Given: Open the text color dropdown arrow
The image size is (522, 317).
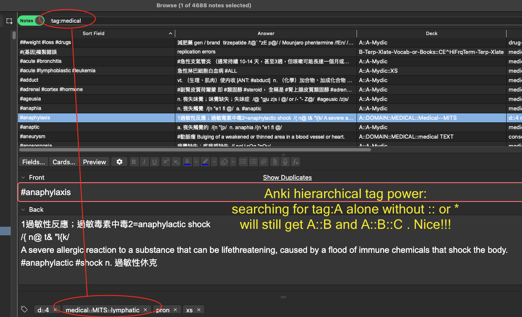Looking at the screenshot, I should (196, 162).
